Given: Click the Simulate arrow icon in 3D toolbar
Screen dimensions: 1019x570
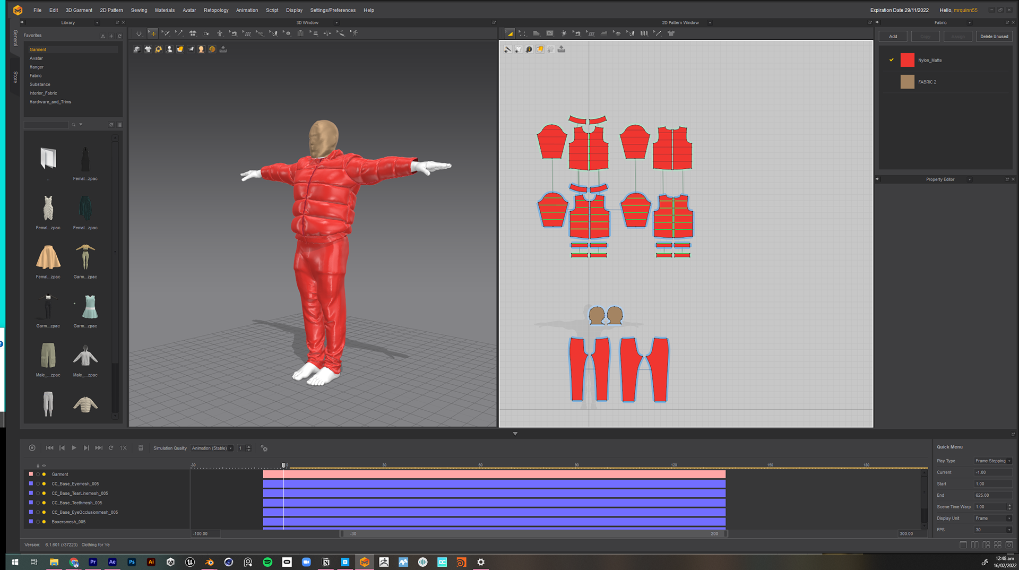Looking at the screenshot, I should pyautogui.click(x=139, y=33).
